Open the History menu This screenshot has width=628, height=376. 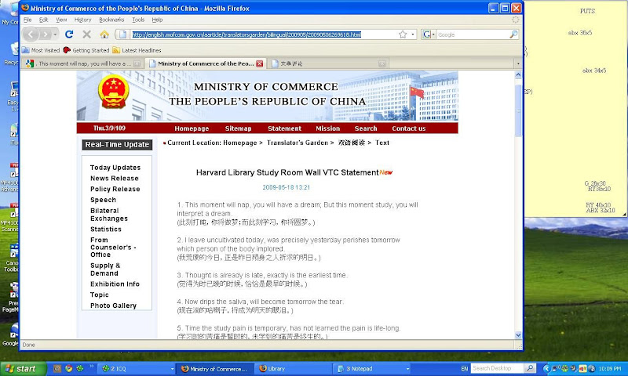[83, 20]
